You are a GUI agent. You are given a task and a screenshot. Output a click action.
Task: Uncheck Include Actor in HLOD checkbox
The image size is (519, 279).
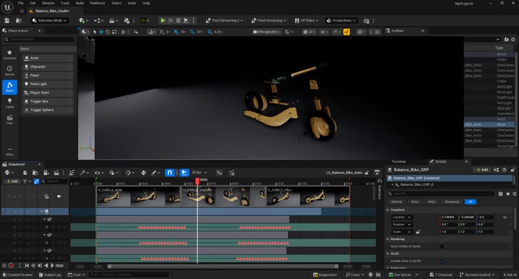tap(442, 261)
